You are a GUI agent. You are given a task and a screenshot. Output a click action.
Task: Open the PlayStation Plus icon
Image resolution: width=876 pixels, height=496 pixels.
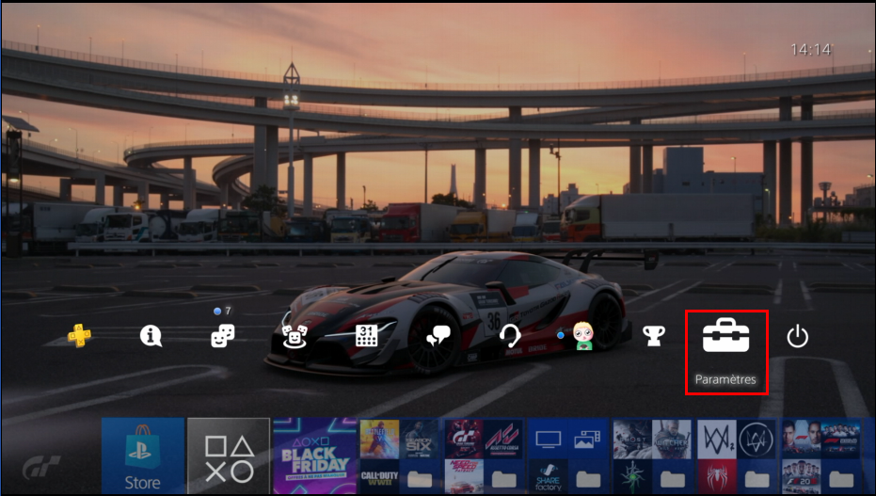point(79,336)
